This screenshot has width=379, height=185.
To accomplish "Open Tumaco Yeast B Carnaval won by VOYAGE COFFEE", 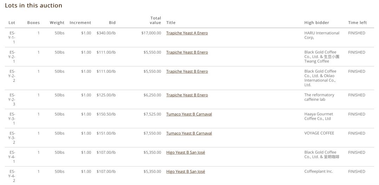I will 189,133.
